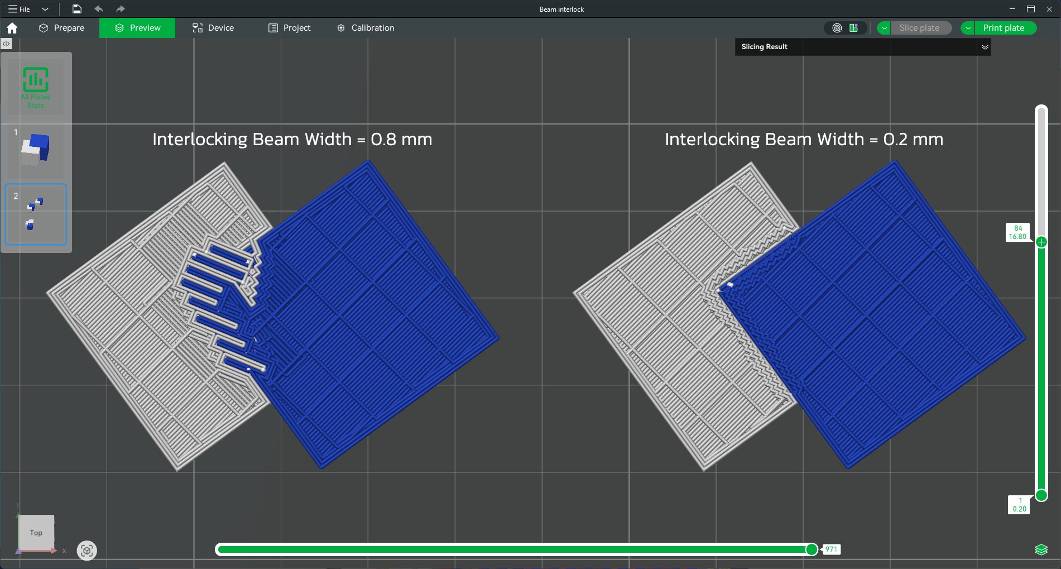Click the layers icon at bottom right
This screenshot has width=1061, height=569.
point(1041,549)
